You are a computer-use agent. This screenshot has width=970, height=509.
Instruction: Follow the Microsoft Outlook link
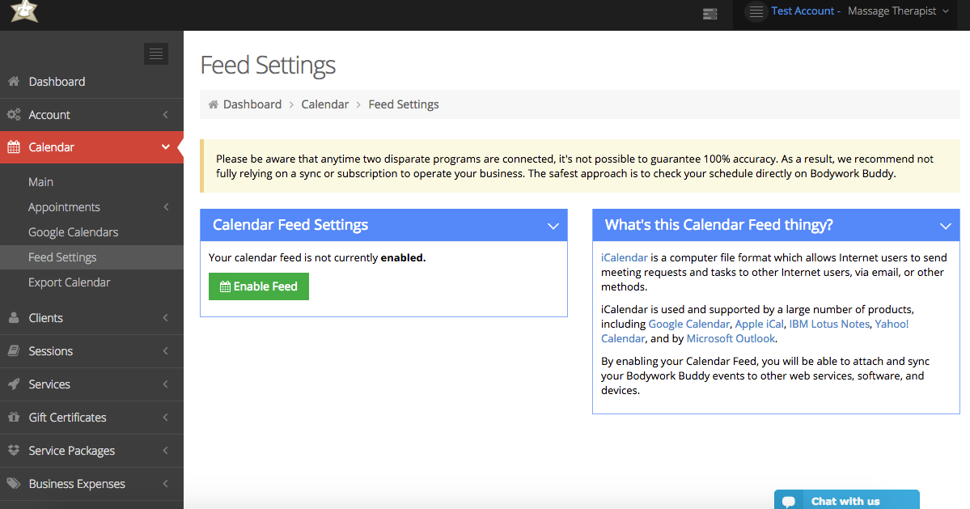click(x=731, y=338)
